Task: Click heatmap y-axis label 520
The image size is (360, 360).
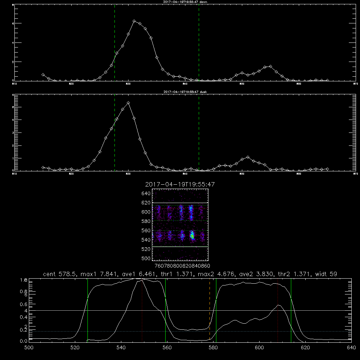Action: tap(146, 249)
